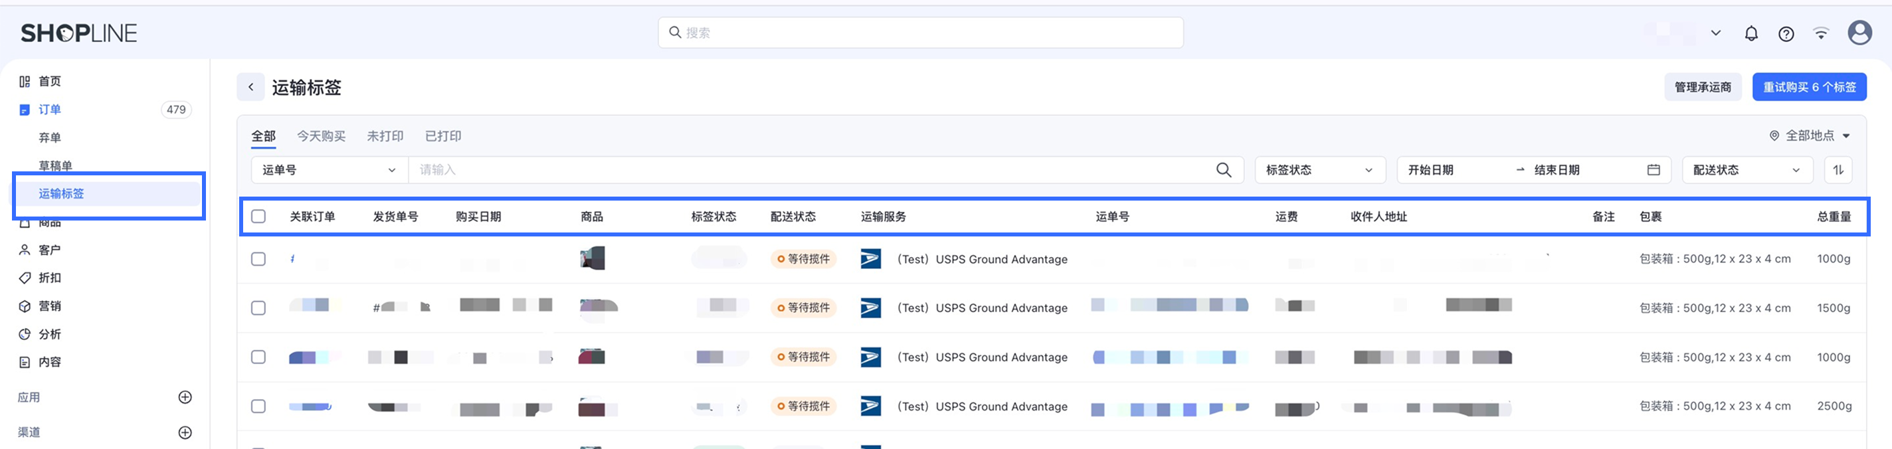Viewport: 1892px width, 449px height.
Task: Click the 购买日期 column header
Action: pyautogui.click(x=478, y=217)
